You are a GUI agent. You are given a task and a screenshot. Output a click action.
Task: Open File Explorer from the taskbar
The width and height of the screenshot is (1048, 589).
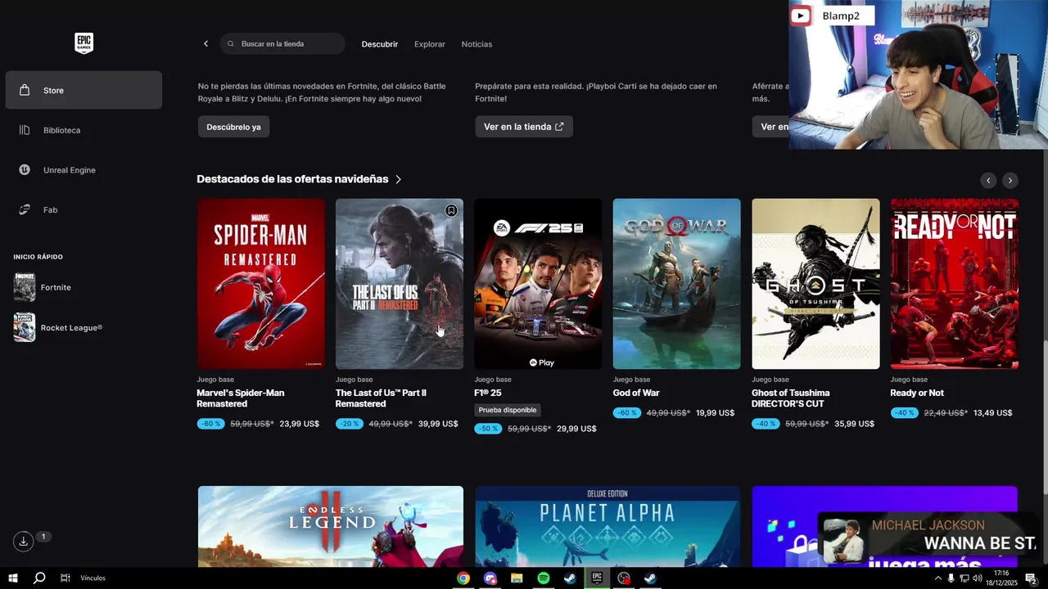pyautogui.click(x=517, y=578)
